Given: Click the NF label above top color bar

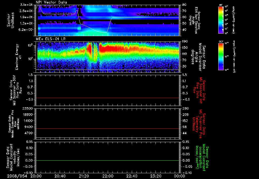Looking at the screenshot, I should pyautogui.click(x=221, y=5).
